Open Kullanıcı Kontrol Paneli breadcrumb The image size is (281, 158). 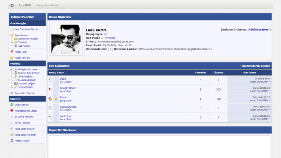[x=47, y=5]
